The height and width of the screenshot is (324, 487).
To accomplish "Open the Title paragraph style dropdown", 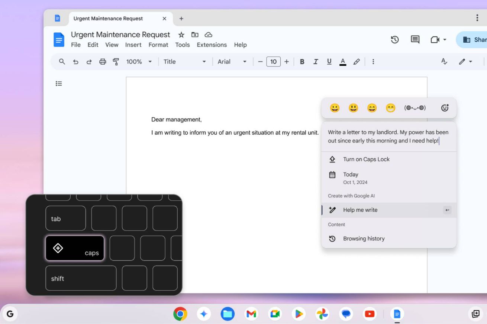I will pyautogui.click(x=184, y=62).
